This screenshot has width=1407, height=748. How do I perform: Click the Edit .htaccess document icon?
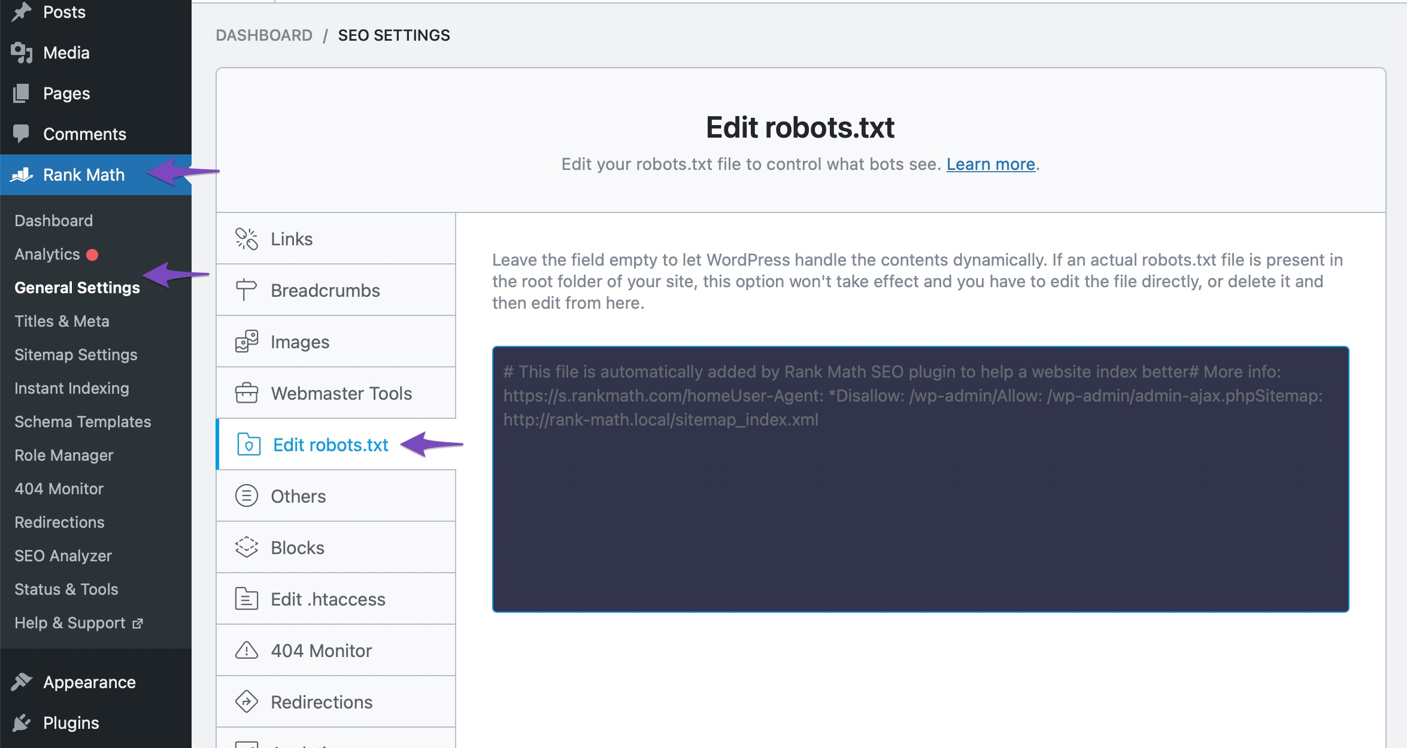246,599
